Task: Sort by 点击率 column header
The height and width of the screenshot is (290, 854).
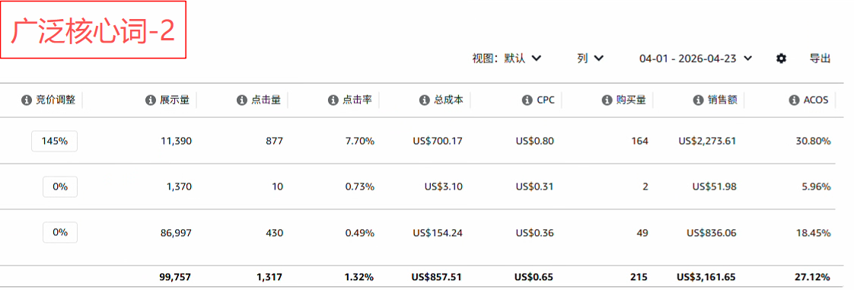Action: point(357,100)
